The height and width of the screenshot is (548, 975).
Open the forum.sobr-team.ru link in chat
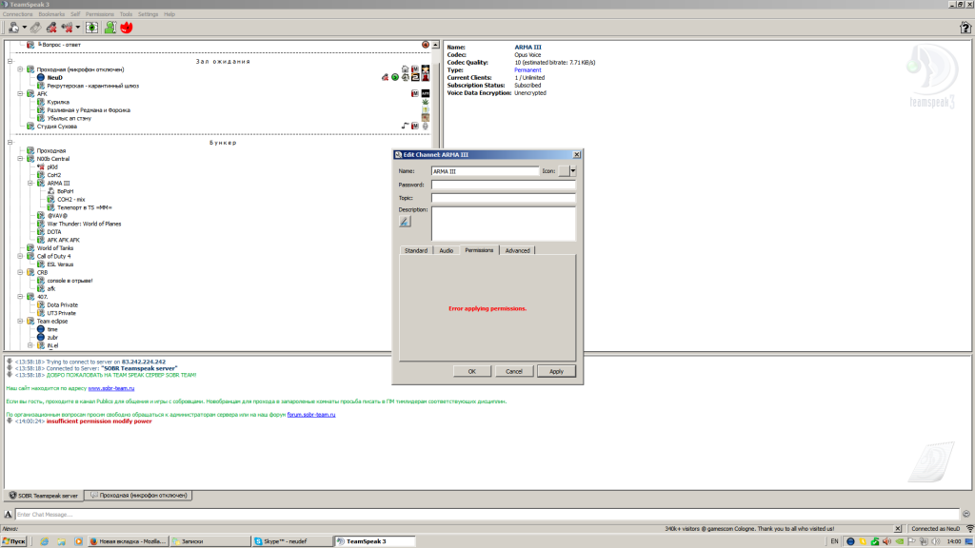tap(311, 415)
